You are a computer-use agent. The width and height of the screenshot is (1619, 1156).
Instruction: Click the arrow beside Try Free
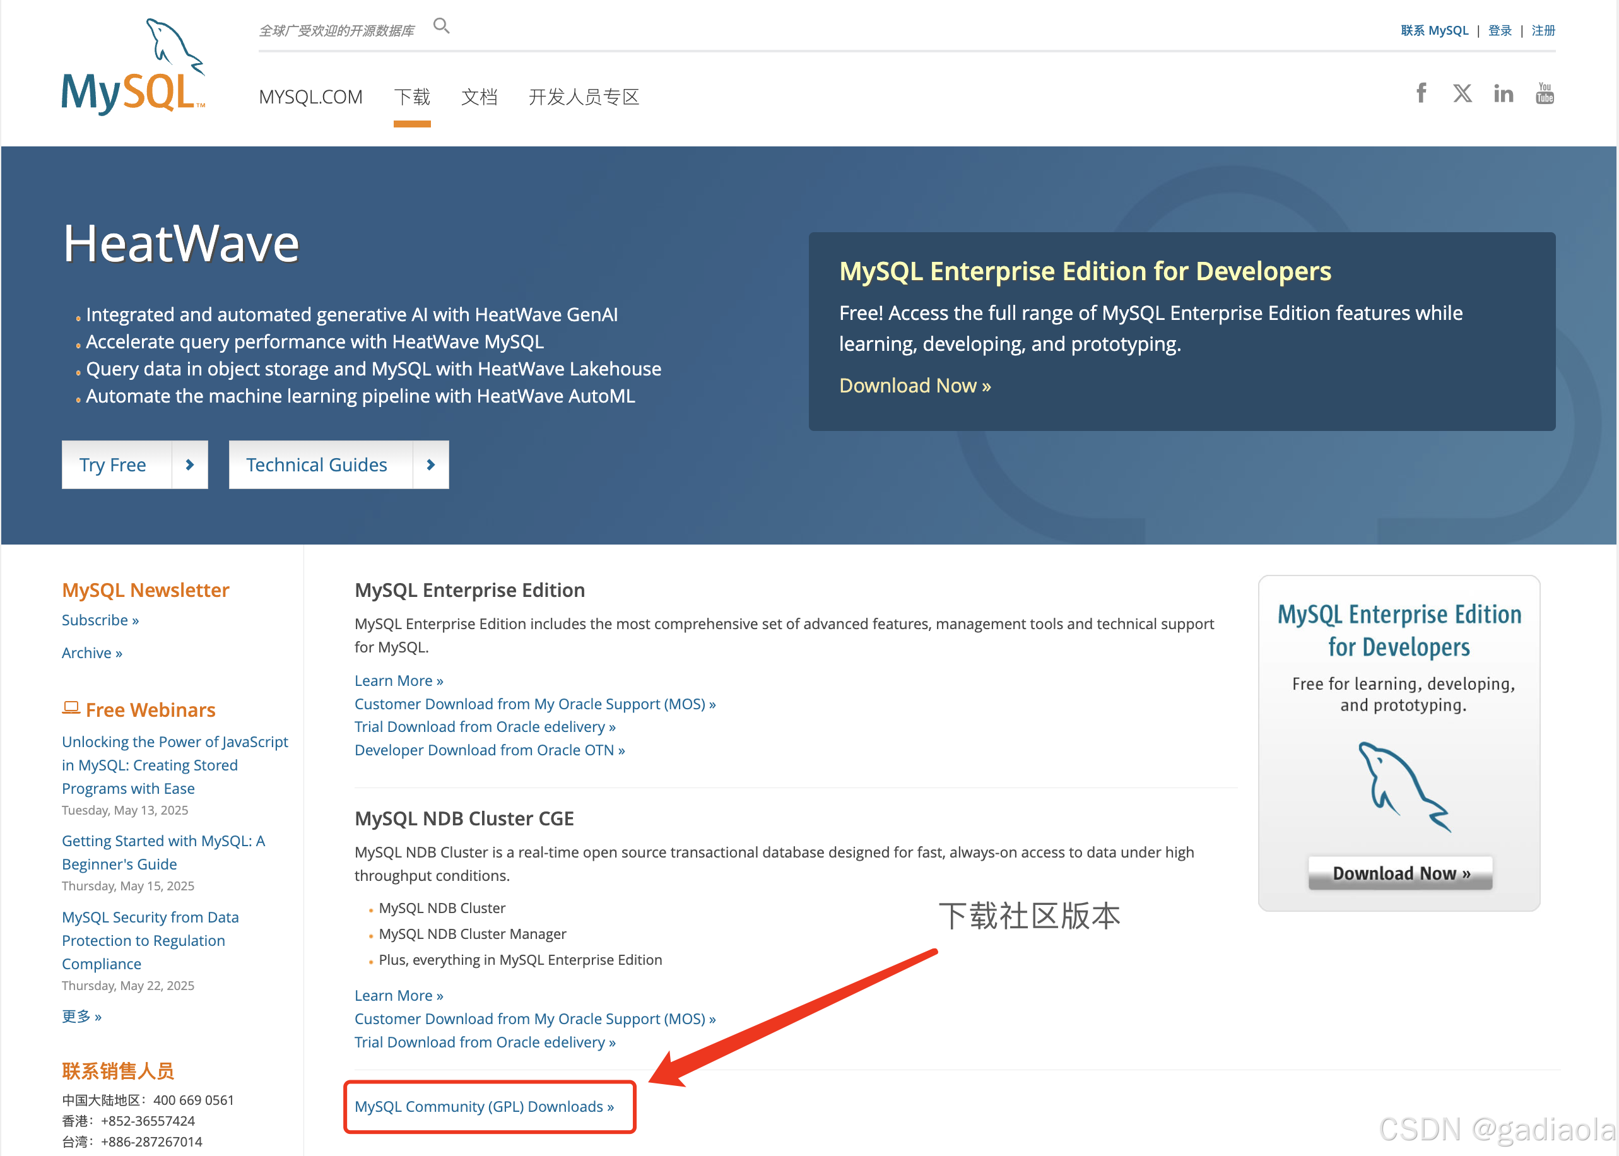point(189,465)
